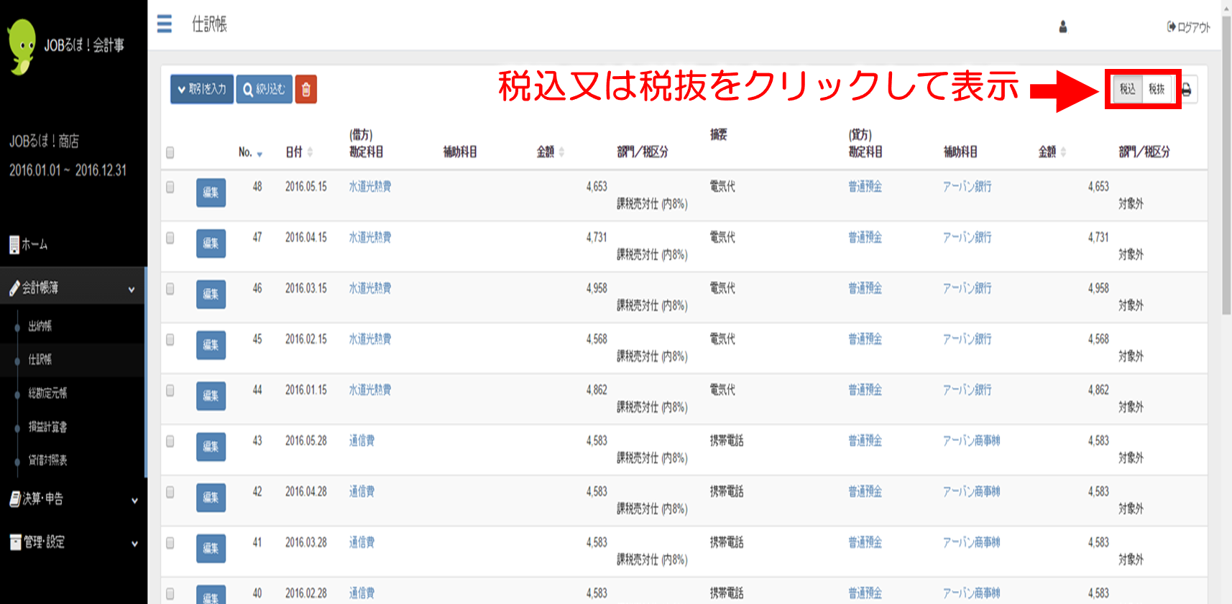
Task: Edit journal entry No. 48
Action: point(211,192)
